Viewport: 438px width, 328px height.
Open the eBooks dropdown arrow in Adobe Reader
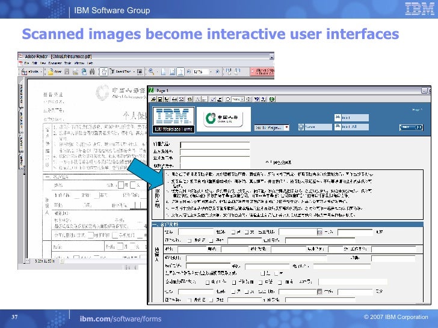(41, 71)
